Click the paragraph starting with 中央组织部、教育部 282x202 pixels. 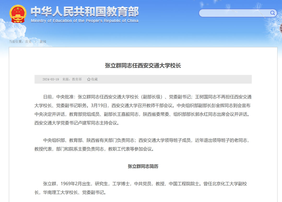coord(143,145)
